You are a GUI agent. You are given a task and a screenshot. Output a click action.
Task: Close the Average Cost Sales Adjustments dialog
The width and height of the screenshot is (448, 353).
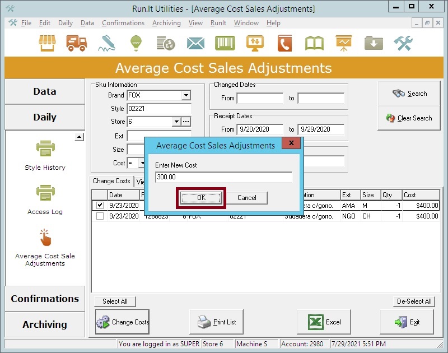[x=291, y=143]
